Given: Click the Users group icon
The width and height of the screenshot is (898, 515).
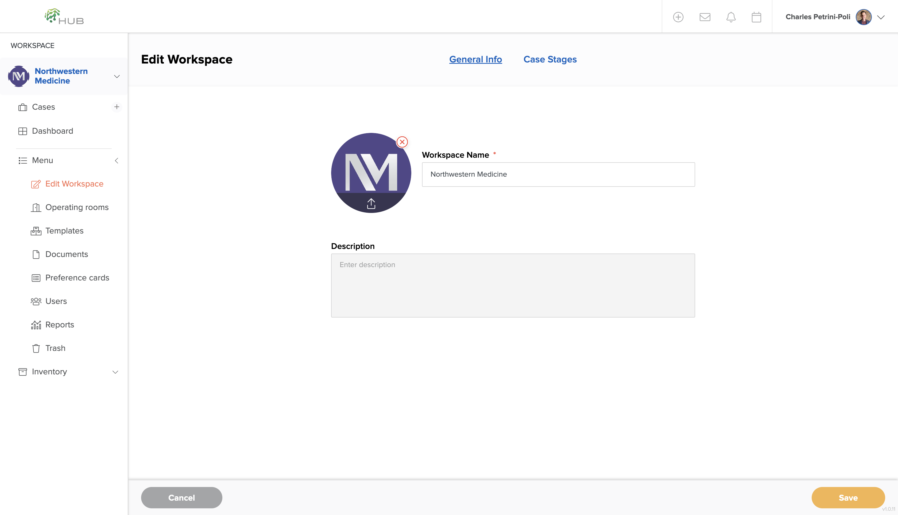Looking at the screenshot, I should pos(36,301).
